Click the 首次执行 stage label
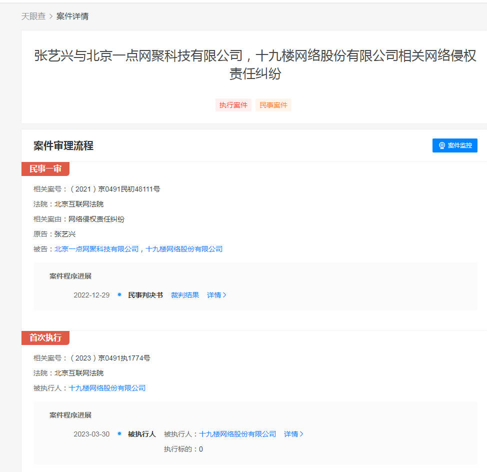The width and height of the screenshot is (487, 472). [45, 338]
